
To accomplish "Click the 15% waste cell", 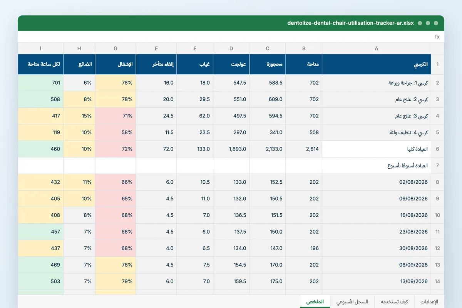I will pos(79,116).
